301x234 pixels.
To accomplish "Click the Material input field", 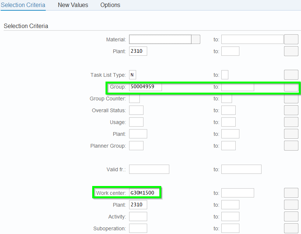I will 160,39.
